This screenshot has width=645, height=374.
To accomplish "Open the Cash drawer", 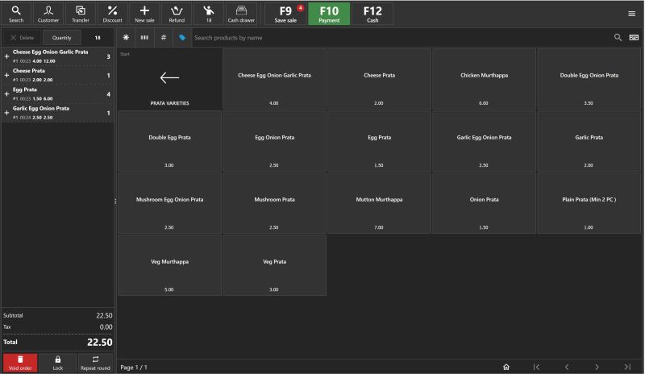I will point(240,14).
